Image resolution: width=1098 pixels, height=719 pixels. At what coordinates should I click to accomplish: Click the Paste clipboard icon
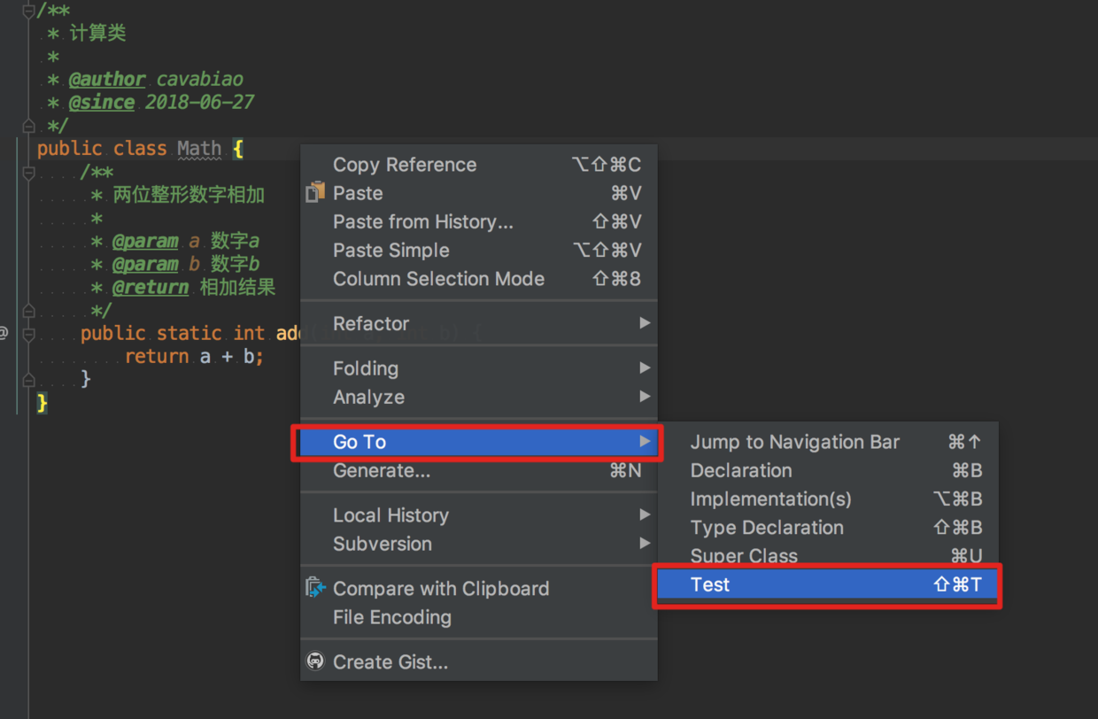click(x=315, y=193)
